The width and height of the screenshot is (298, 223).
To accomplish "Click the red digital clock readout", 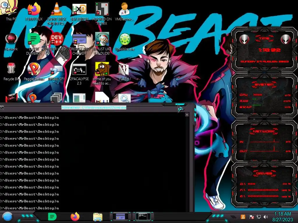I will [269, 50].
